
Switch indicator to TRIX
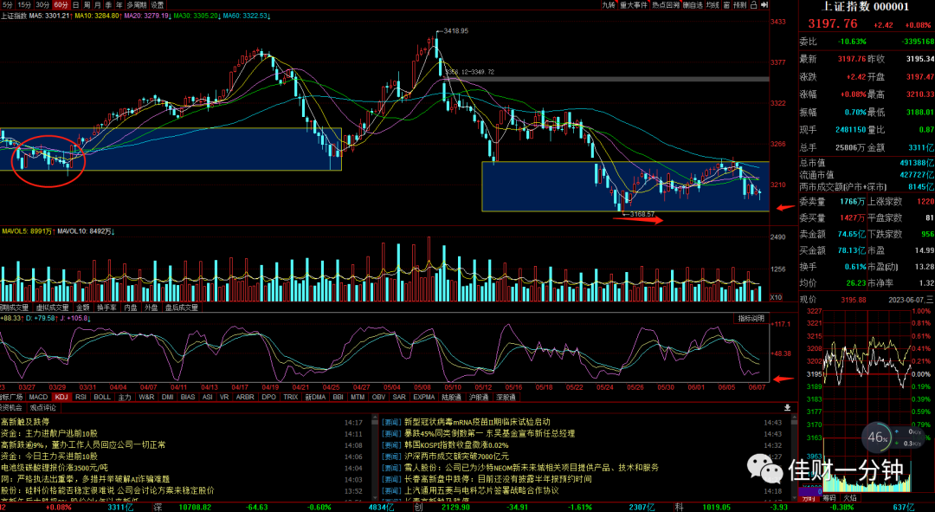tap(290, 397)
